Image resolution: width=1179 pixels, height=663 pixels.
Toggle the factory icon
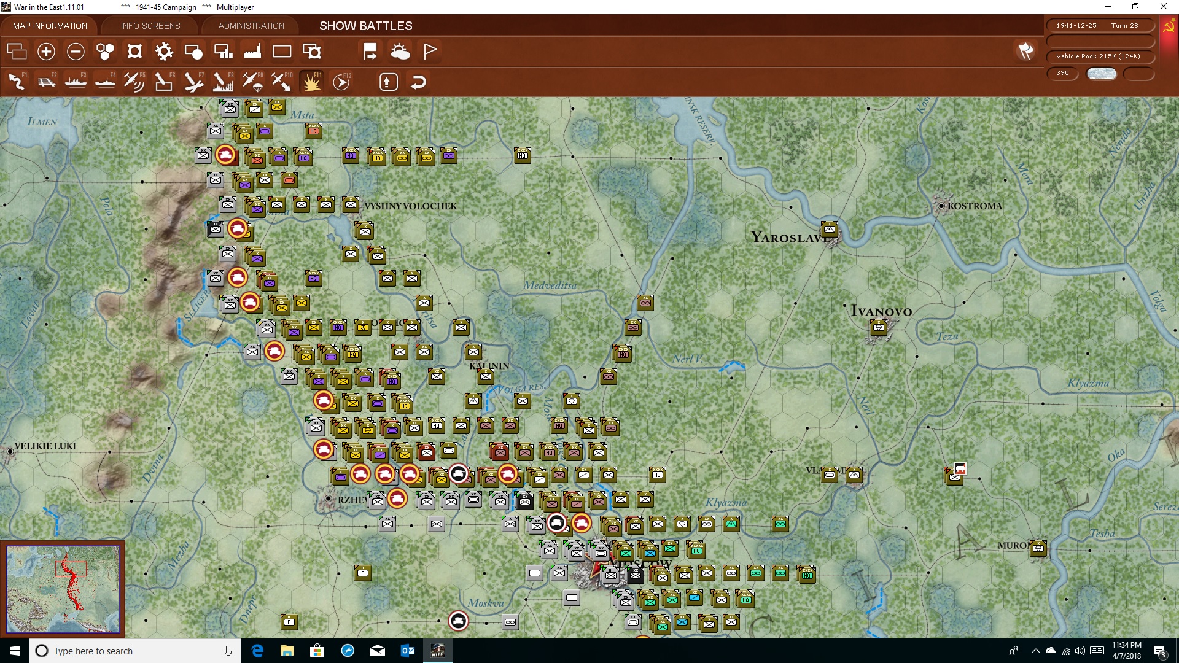tap(252, 52)
